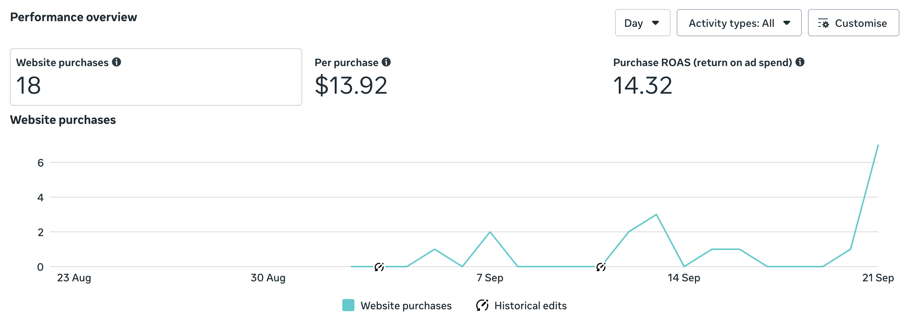The height and width of the screenshot is (324, 907).
Task: Expand the Activity types: All dropdown
Action: tap(739, 23)
